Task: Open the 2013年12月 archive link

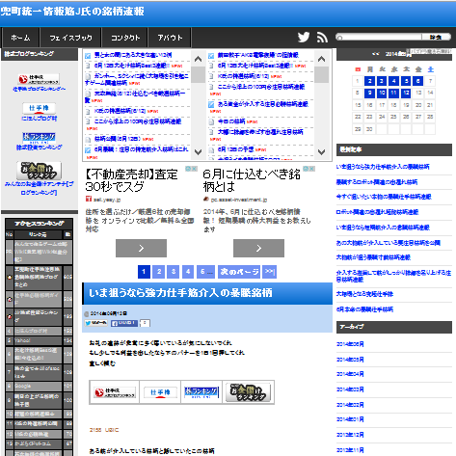Action: (350, 435)
